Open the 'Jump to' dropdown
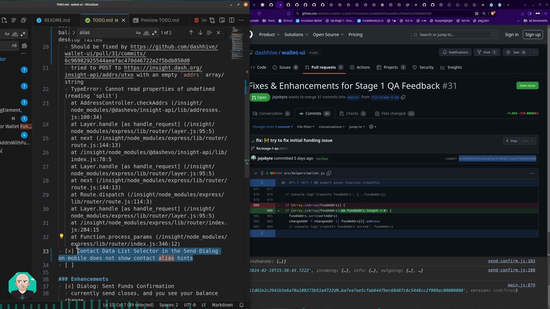Image resolution: width=550 pixels, height=309 pixels. click(x=357, y=127)
